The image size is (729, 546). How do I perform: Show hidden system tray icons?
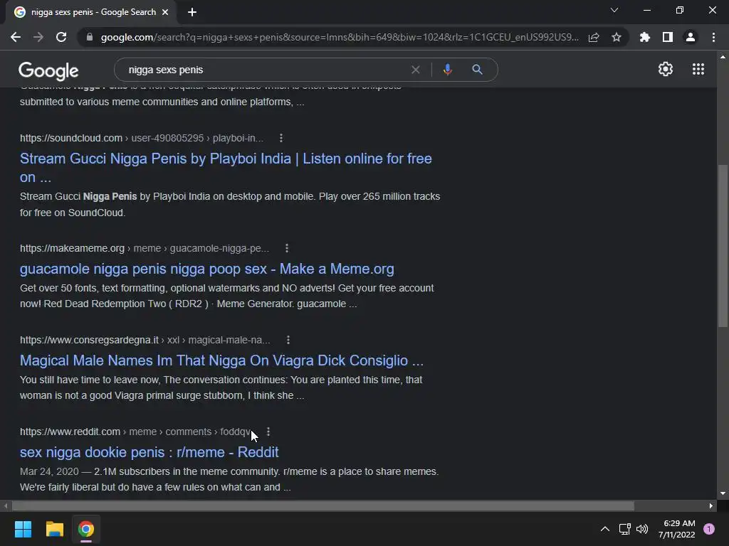pos(605,529)
